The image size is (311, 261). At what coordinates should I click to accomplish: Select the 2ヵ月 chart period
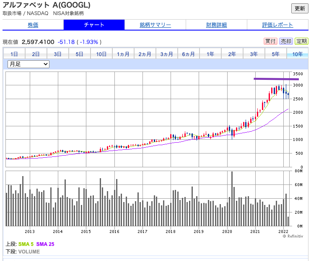coord(145,54)
